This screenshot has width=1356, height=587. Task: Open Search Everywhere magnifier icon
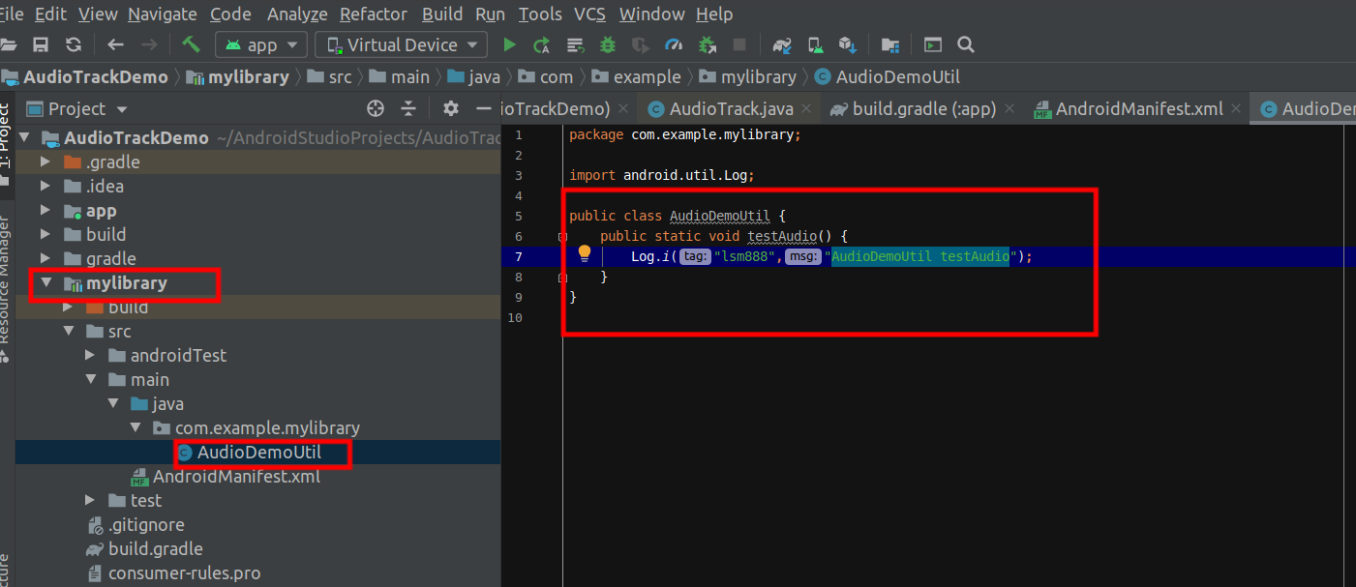965,44
